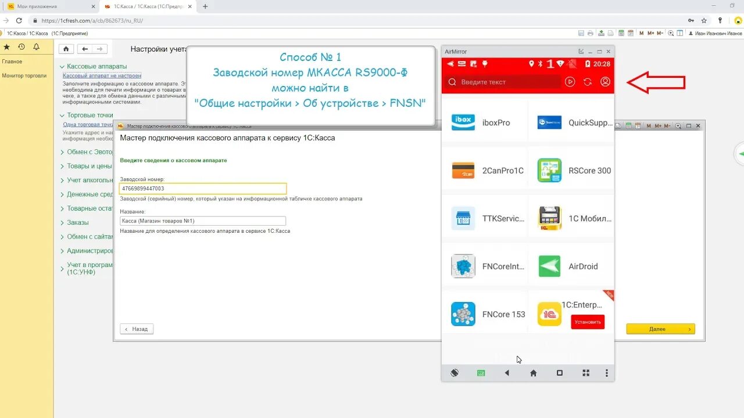Click the play icon in the red header
The image size is (744, 418).
(x=570, y=82)
